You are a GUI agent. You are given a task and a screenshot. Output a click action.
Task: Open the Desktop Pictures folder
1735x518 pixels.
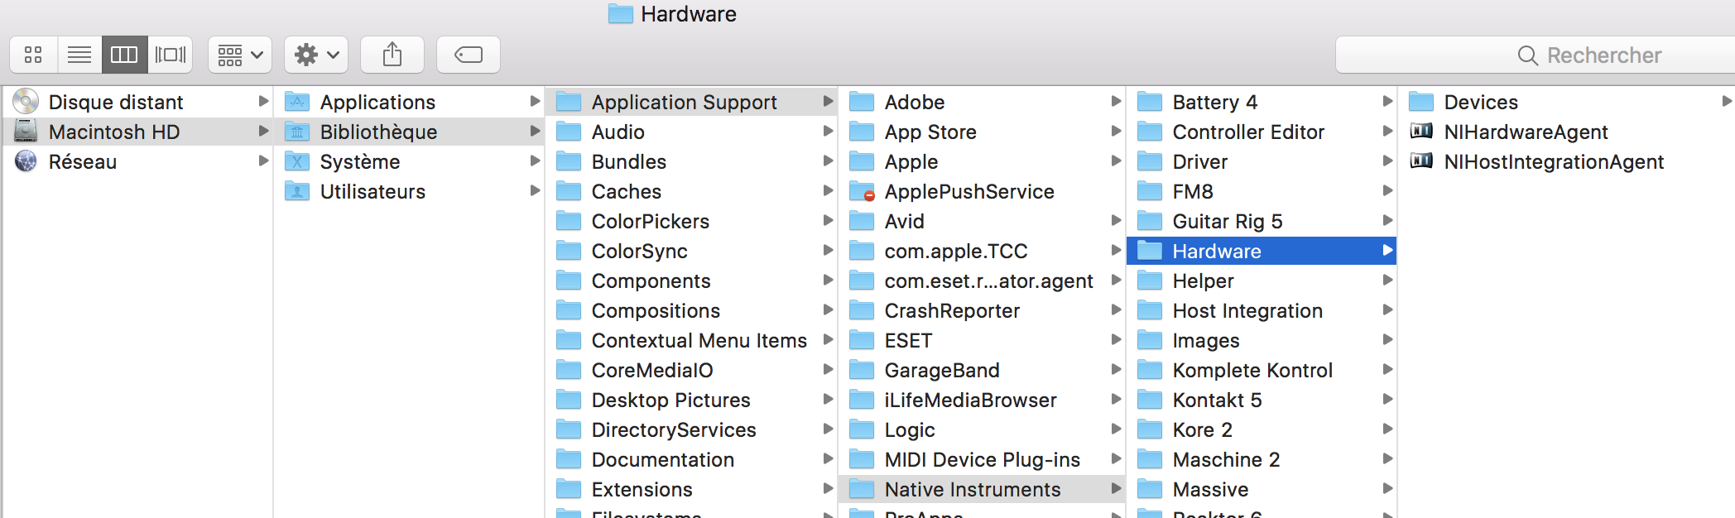692,400
